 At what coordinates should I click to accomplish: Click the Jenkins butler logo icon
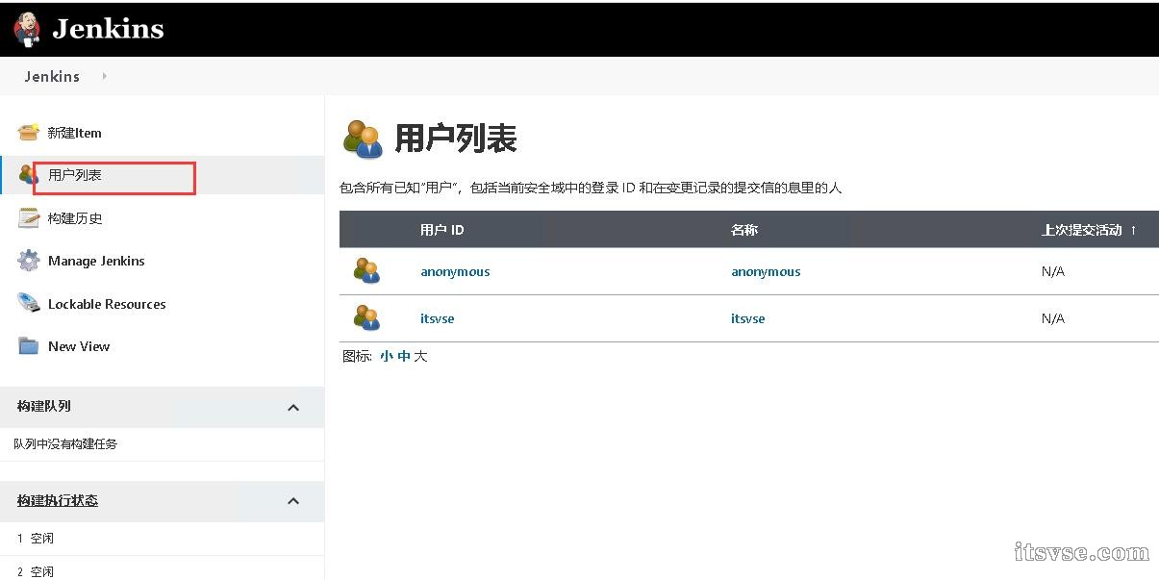click(28, 29)
